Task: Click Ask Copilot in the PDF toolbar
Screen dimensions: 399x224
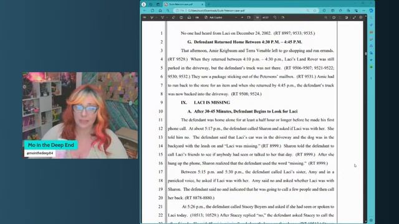Action: click(213, 17)
